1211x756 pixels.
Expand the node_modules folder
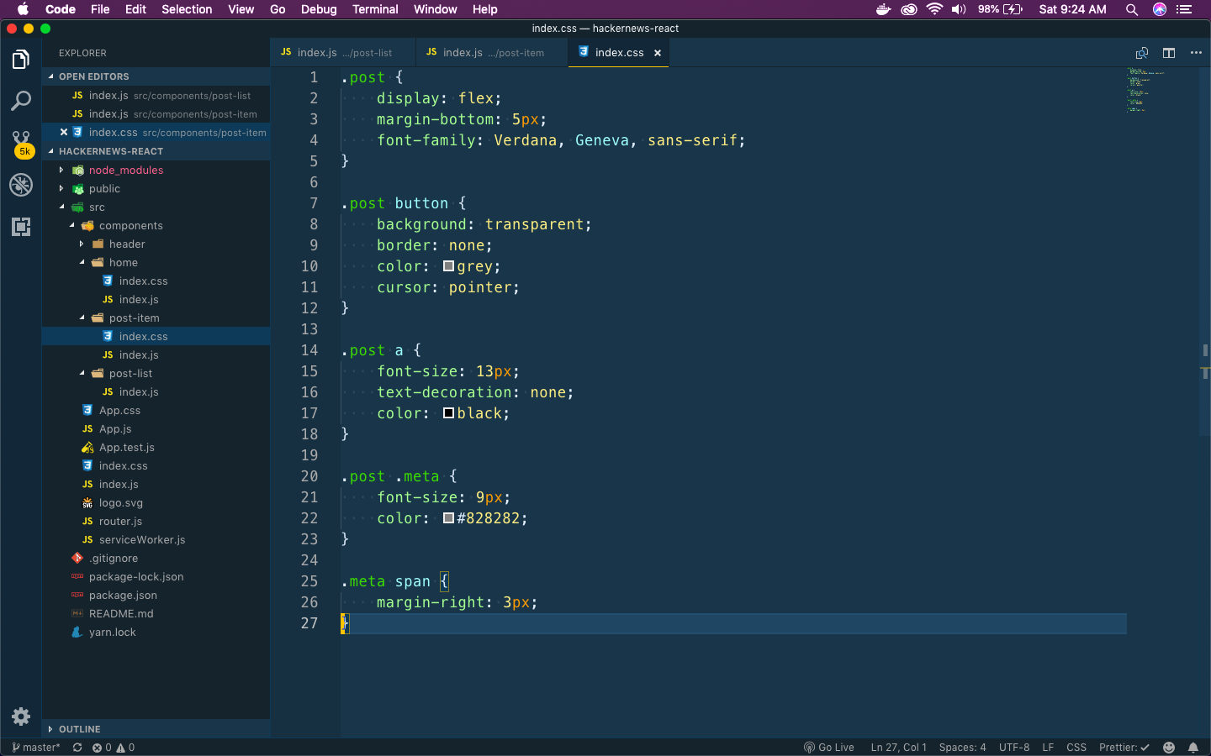156,170
